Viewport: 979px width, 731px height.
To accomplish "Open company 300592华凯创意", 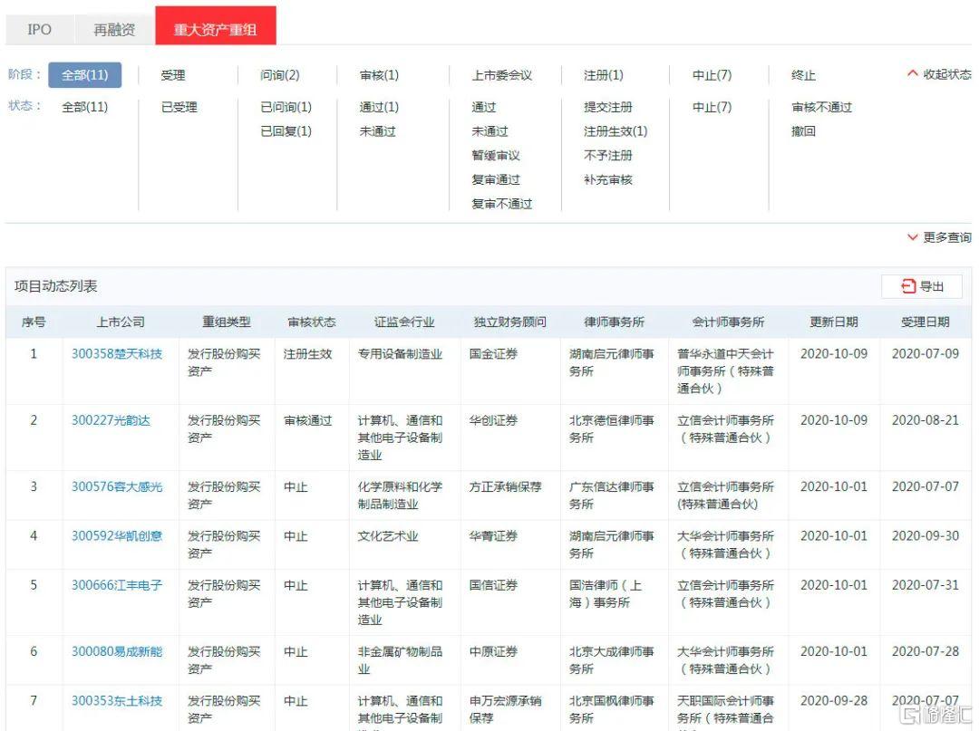I will click(x=117, y=535).
